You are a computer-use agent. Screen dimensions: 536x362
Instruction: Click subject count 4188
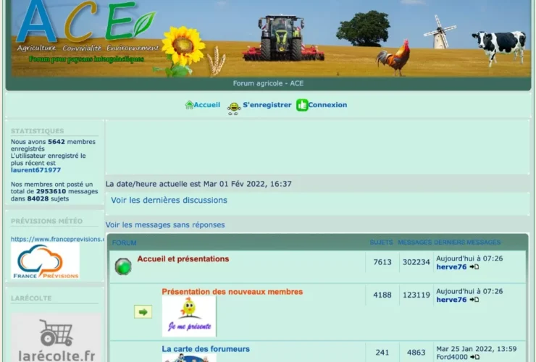(382, 295)
